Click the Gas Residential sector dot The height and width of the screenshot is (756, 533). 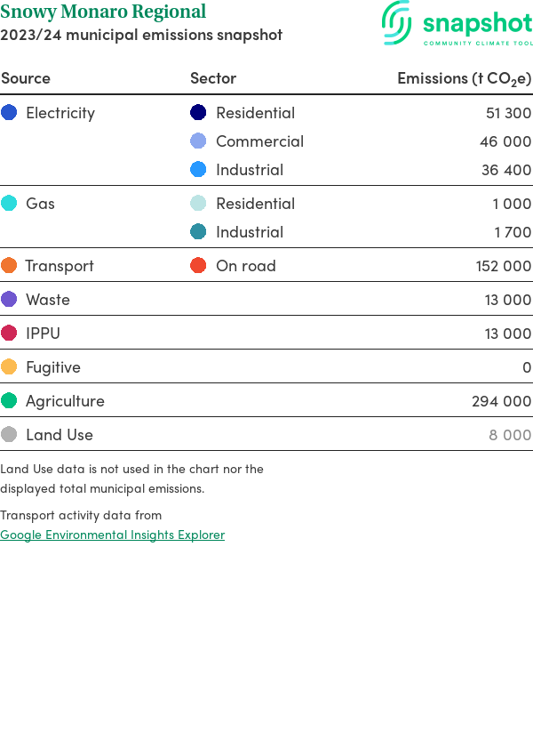coord(198,204)
